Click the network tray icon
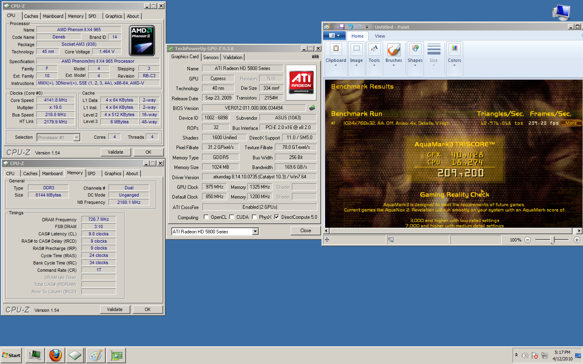583x364 pixels. pos(545,356)
